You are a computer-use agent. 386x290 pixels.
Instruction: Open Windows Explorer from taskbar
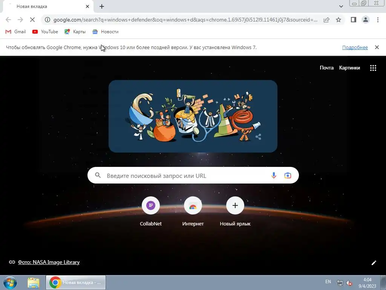[x=33, y=283]
